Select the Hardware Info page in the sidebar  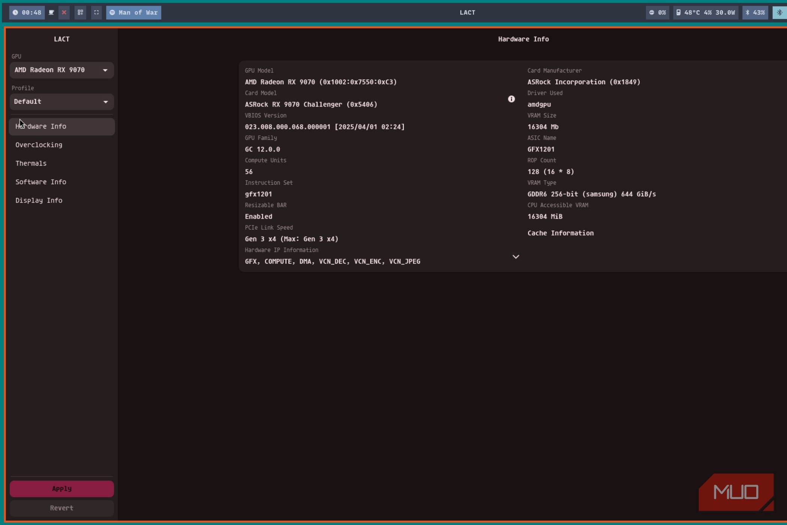tap(62, 127)
